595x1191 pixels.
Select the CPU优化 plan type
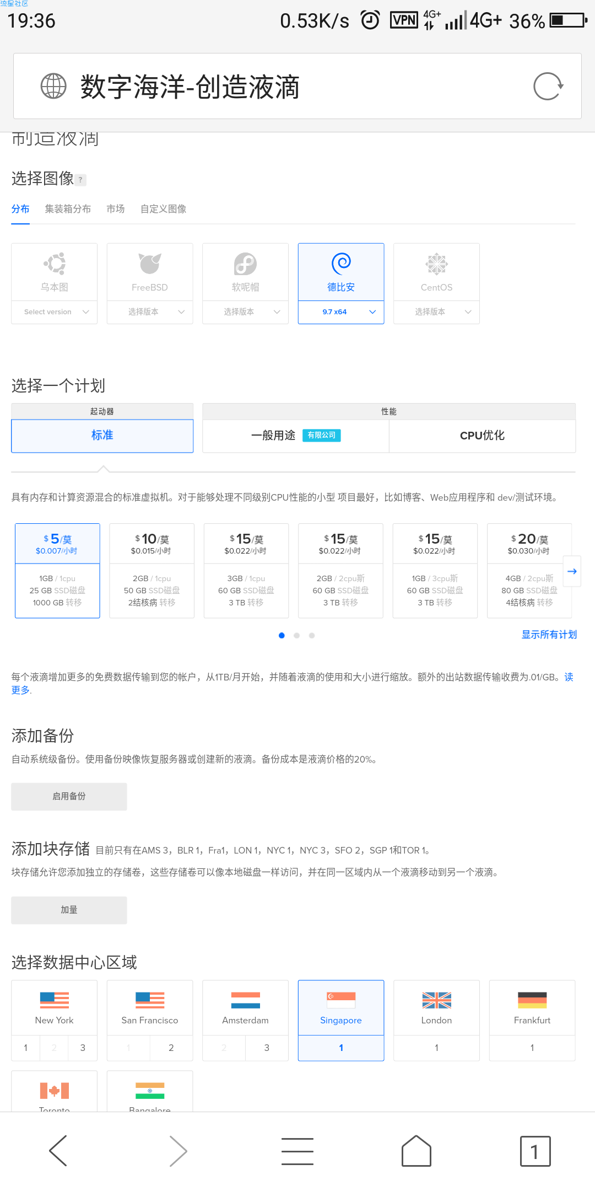(482, 436)
